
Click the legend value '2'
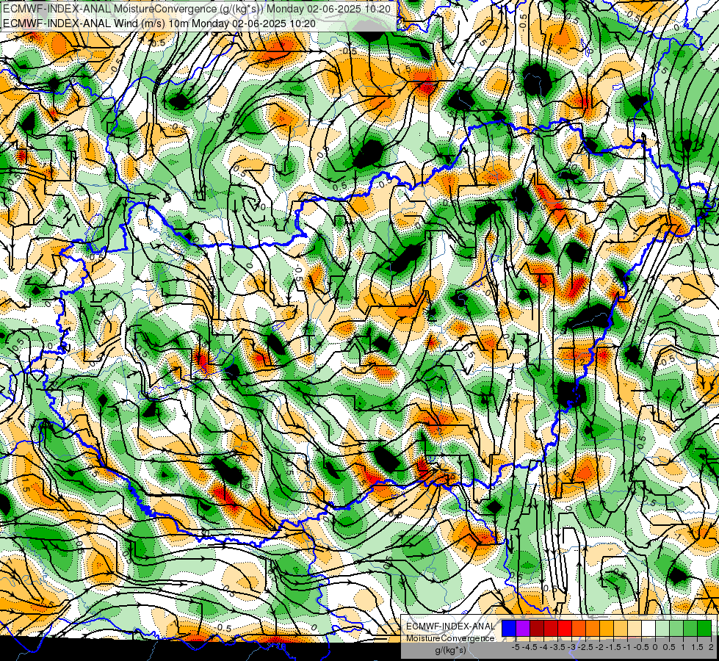tap(711, 647)
